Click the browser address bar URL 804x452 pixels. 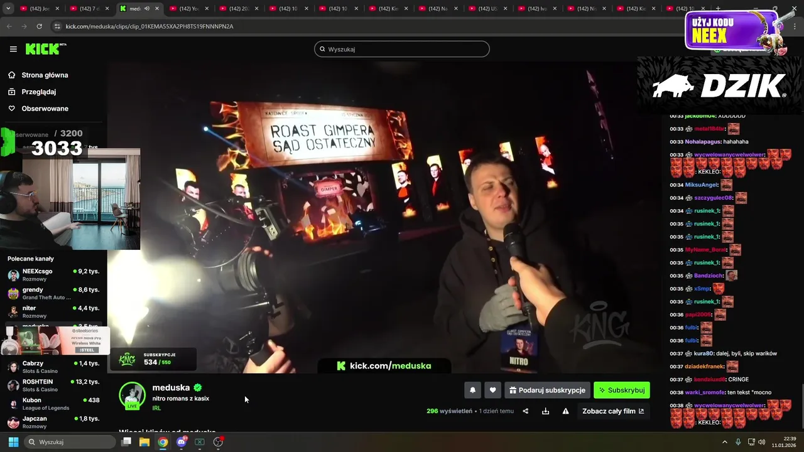149,26
